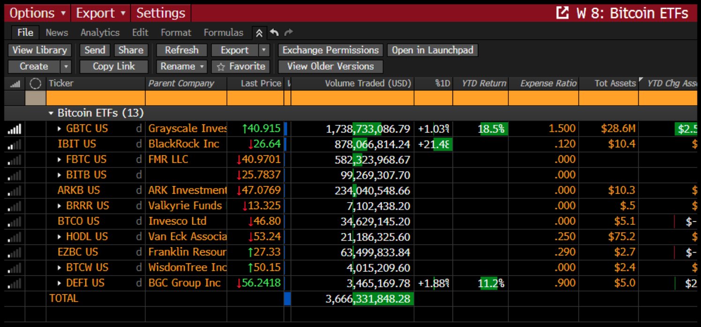Click signal bars icon in GBTC US row
The image size is (701, 327).
coord(15,129)
